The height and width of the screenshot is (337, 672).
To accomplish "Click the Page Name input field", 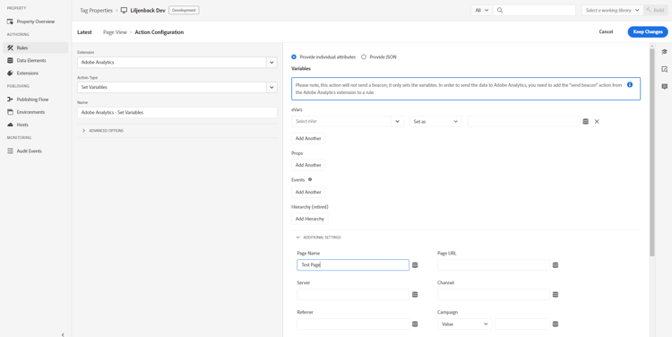I will [353, 265].
